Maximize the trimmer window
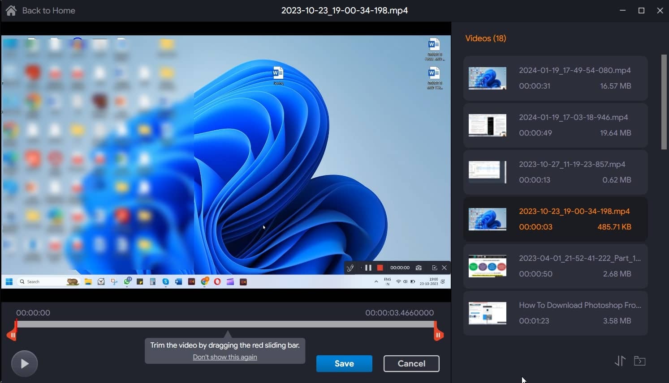This screenshot has width=669, height=383. [x=641, y=10]
